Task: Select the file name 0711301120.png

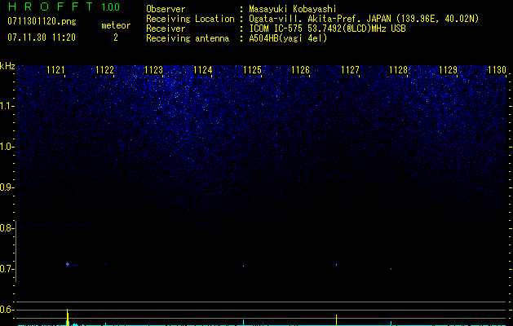Action: click(x=42, y=21)
